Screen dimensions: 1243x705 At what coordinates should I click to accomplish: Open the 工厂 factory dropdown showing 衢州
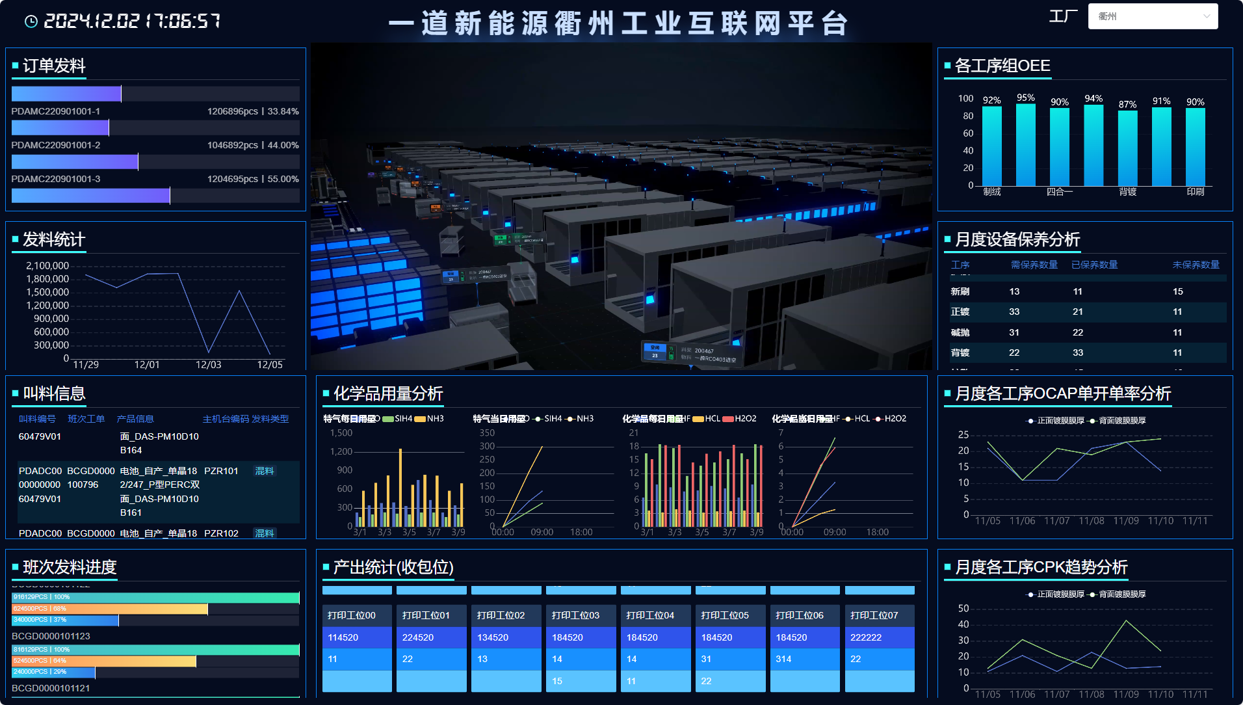[x=1153, y=16]
